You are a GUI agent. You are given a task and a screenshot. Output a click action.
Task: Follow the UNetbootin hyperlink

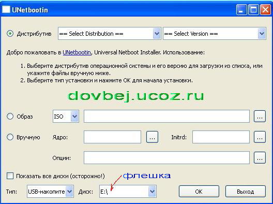pos(77,52)
